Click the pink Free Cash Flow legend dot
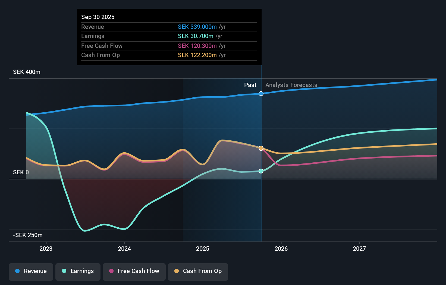The image size is (446, 285). pyautogui.click(x=111, y=271)
